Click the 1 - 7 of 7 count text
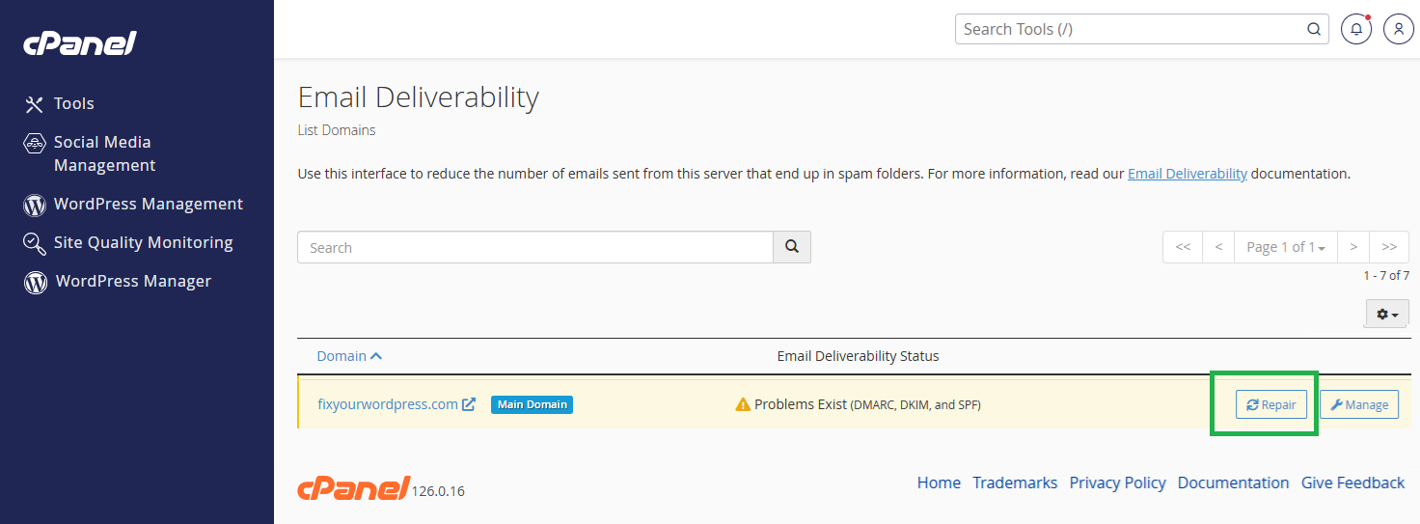The height and width of the screenshot is (524, 1420). (x=1386, y=276)
